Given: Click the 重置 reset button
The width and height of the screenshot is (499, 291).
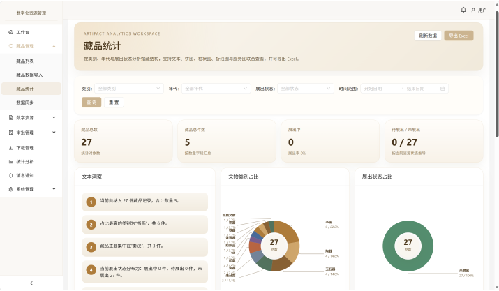Looking at the screenshot, I should pyautogui.click(x=114, y=102).
